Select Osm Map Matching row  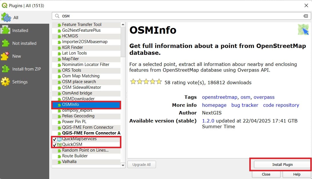(86, 76)
